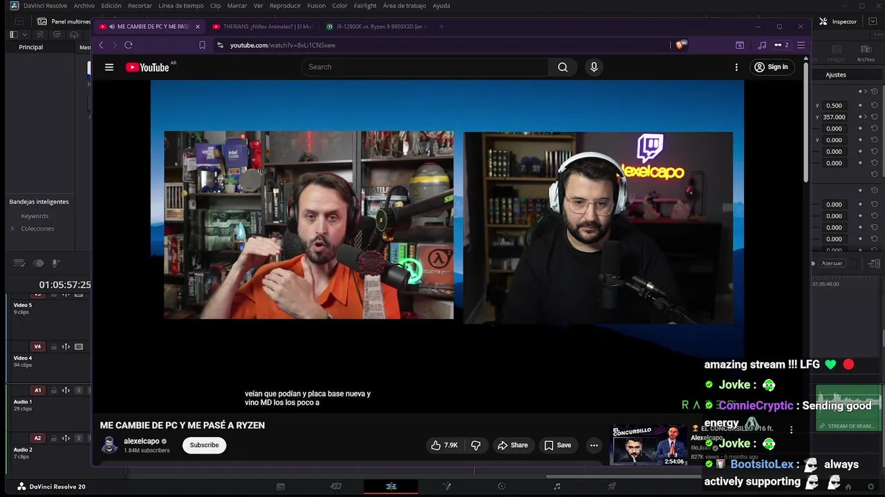The height and width of the screenshot is (497, 885).
Task: Like the video with thumbs up
Action: pos(445,445)
